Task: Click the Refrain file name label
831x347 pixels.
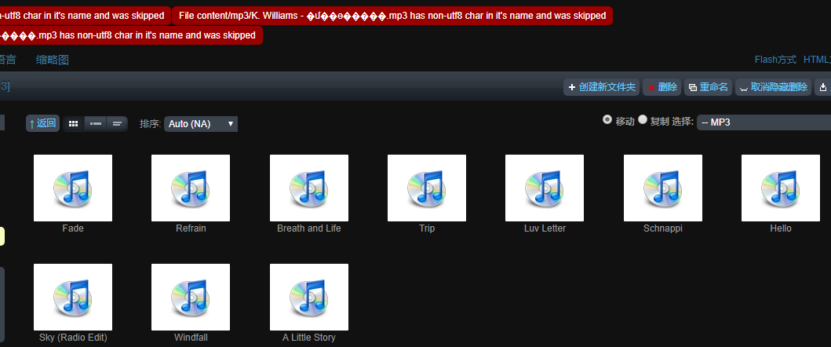Action: (x=191, y=228)
